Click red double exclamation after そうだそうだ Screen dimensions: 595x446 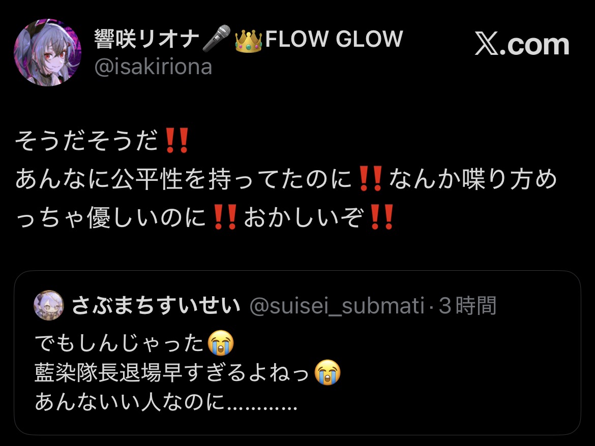(177, 141)
